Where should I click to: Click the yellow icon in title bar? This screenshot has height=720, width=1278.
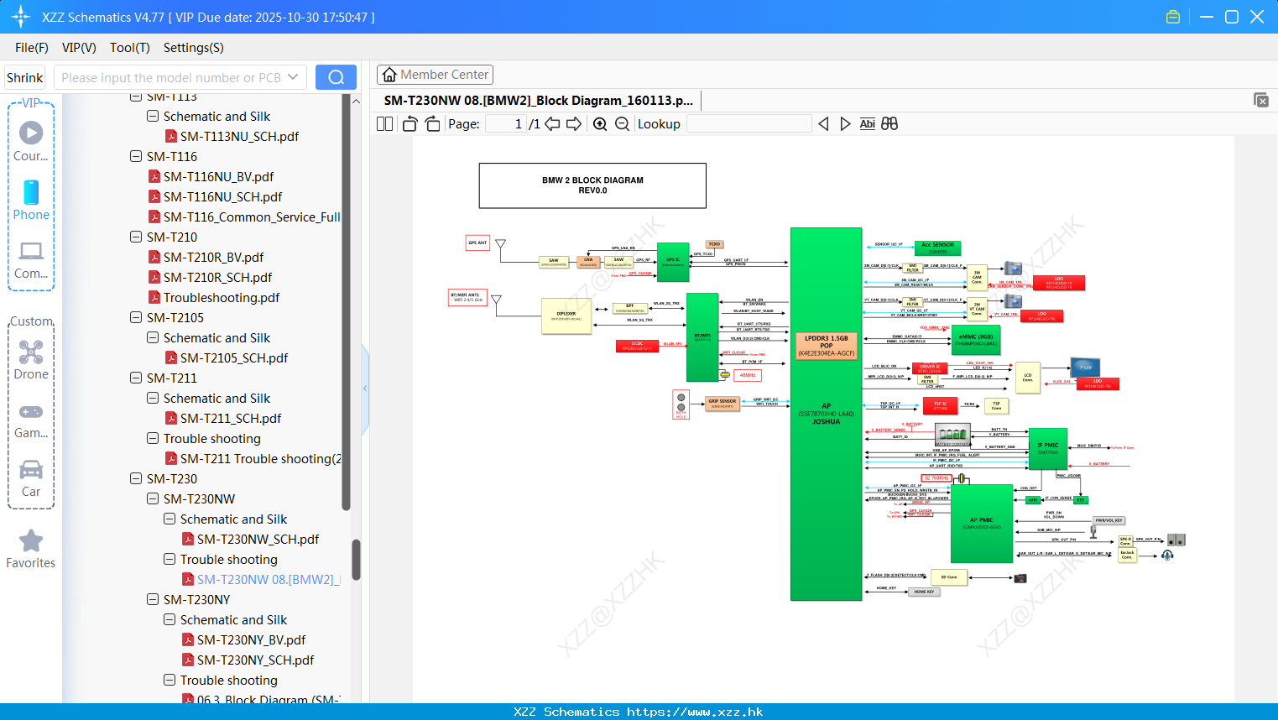click(x=1173, y=17)
